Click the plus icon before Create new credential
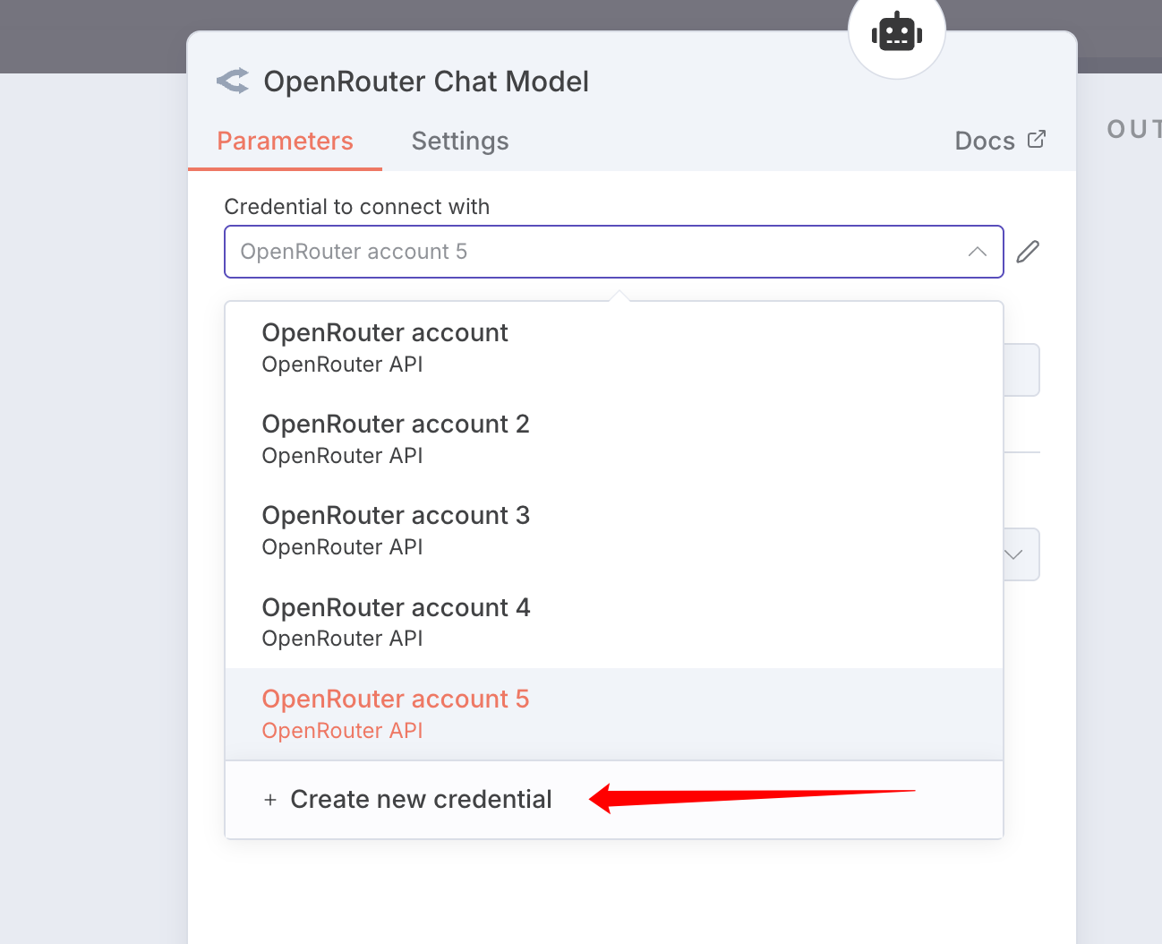This screenshot has width=1162, height=944. coord(270,800)
